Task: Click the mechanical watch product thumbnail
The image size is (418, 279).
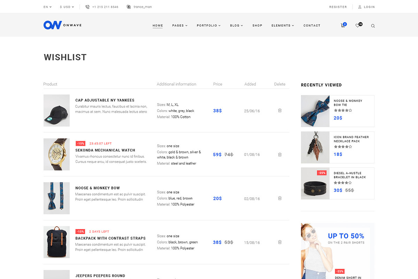Action: (56, 154)
